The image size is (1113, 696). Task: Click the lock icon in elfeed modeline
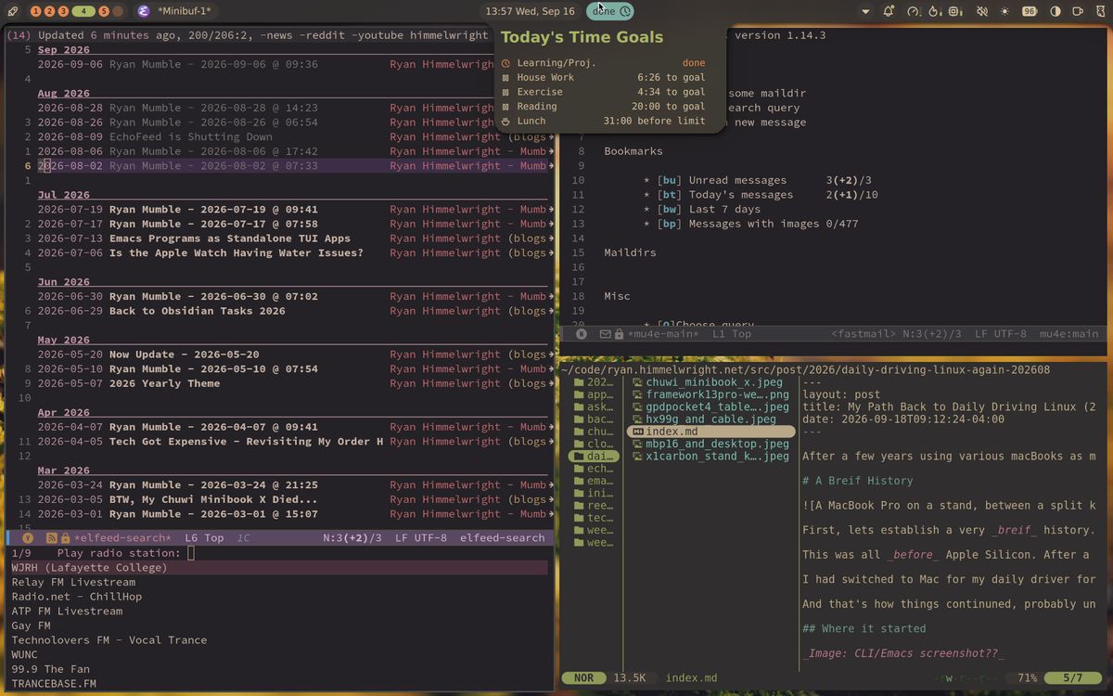pyautogui.click(x=65, y=538)
